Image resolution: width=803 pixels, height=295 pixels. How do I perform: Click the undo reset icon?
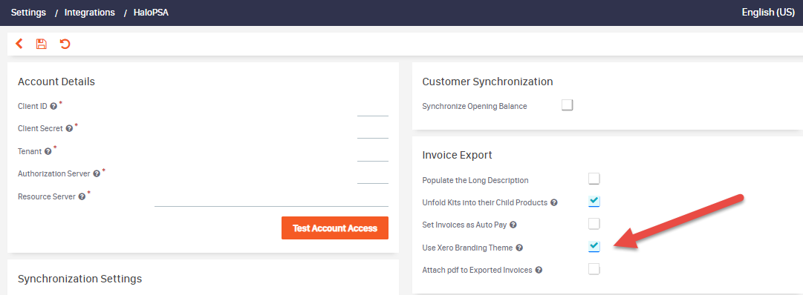pyautogui.click(x=65, y=44)
